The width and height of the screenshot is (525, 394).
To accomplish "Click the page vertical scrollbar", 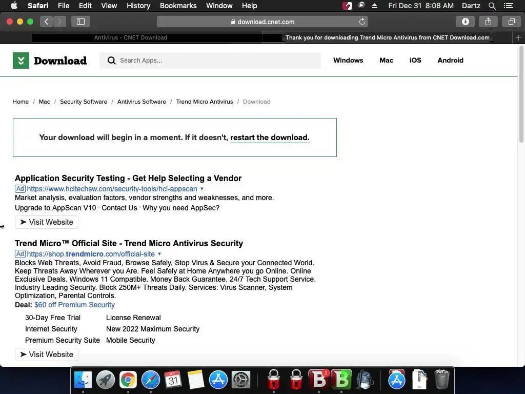I will coord(521,95).
